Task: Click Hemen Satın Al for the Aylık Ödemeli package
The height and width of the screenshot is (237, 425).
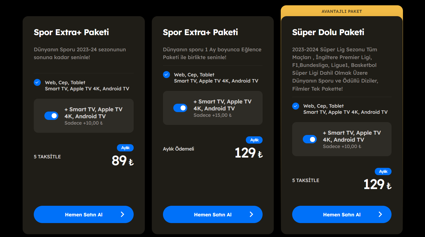Action: (x=213, y=214)
